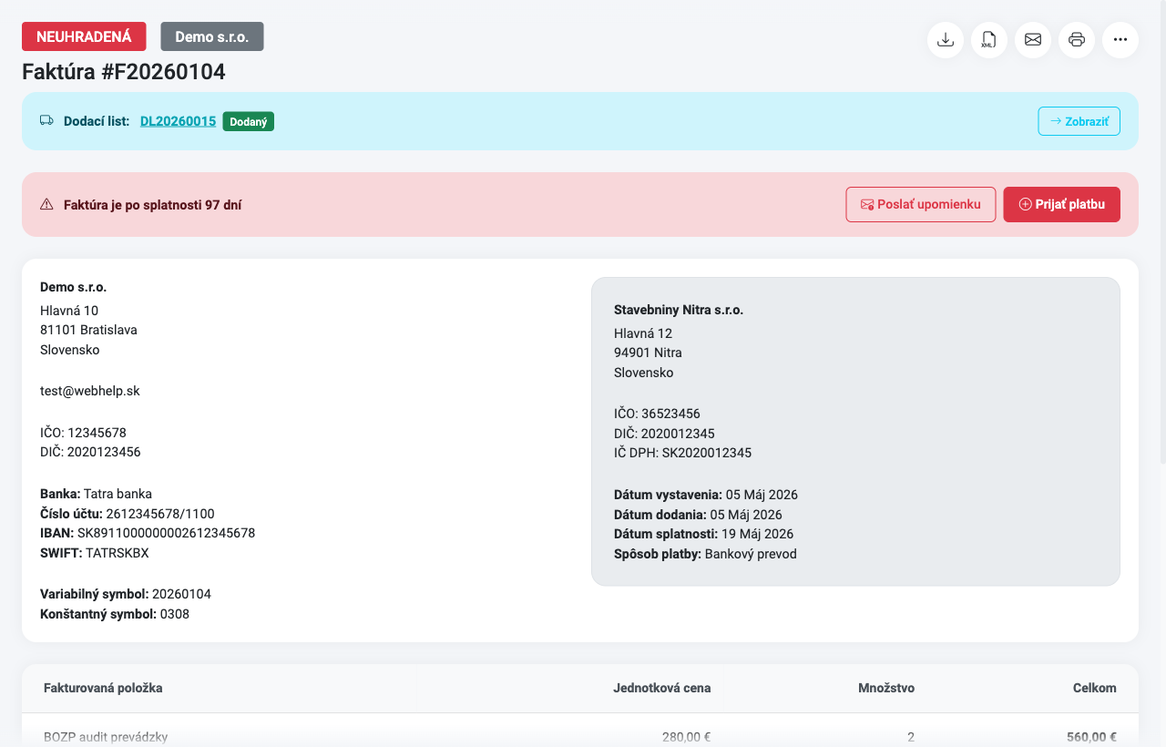This screenshot has width=1166, height=747.
Task: Click konštantný symbol 0308
Action: pos(175,614)
